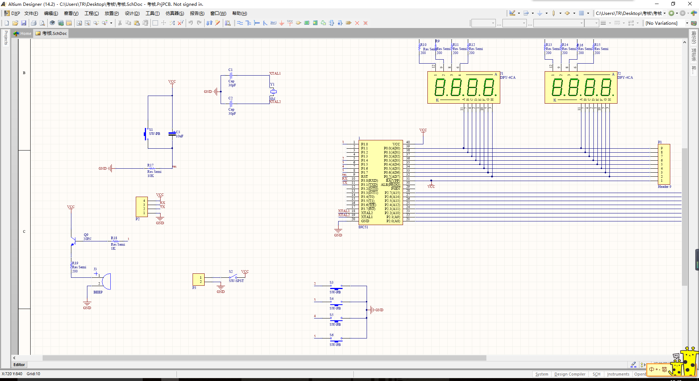
Task: Click the paste icon
Action: pos(137,23)
